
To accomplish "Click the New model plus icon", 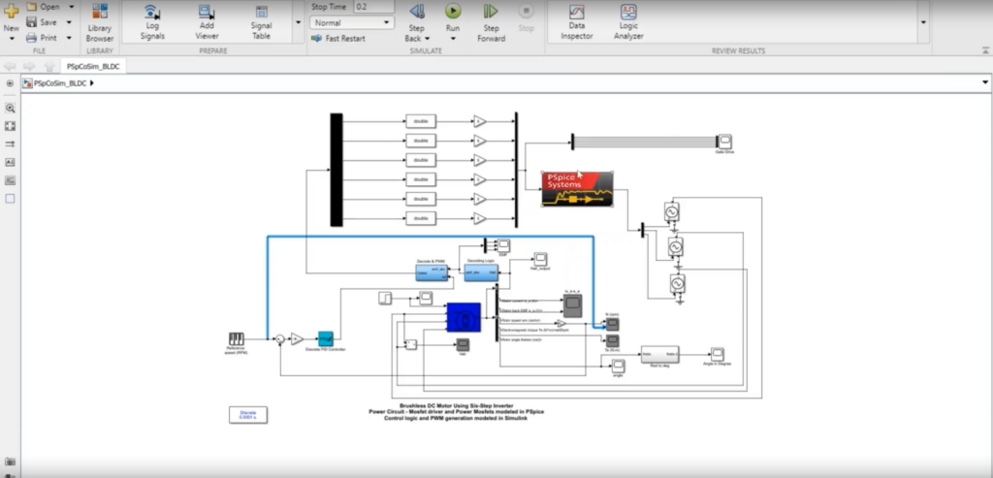I will [11, 11].
